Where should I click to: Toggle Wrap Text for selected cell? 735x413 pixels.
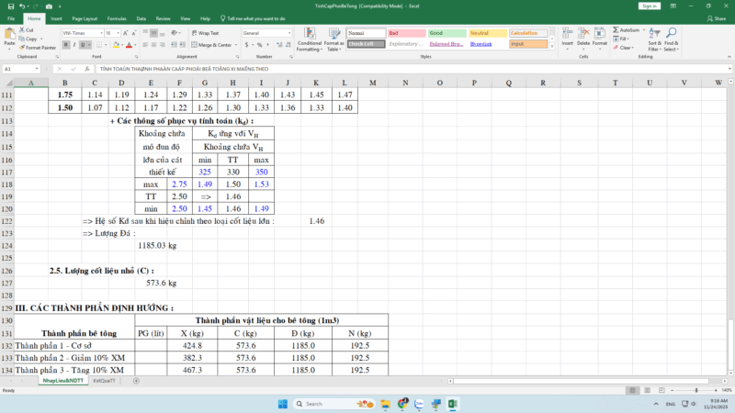pos(206,32)
